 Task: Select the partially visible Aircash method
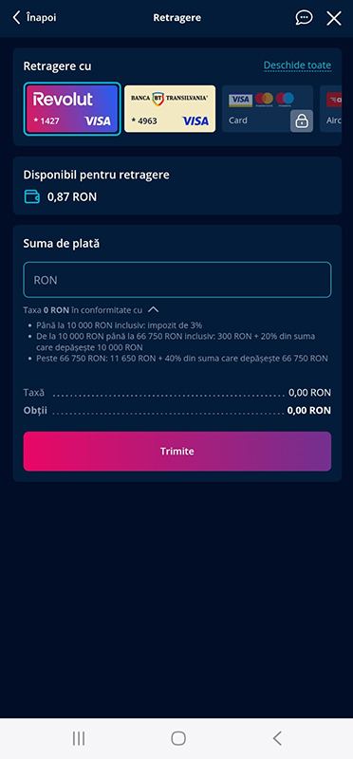pyautogui.click(x=331, y=109)
